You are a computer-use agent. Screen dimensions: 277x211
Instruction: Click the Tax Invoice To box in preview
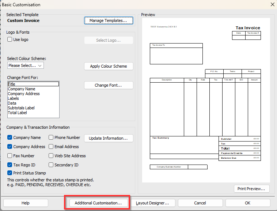pos(176,54)
